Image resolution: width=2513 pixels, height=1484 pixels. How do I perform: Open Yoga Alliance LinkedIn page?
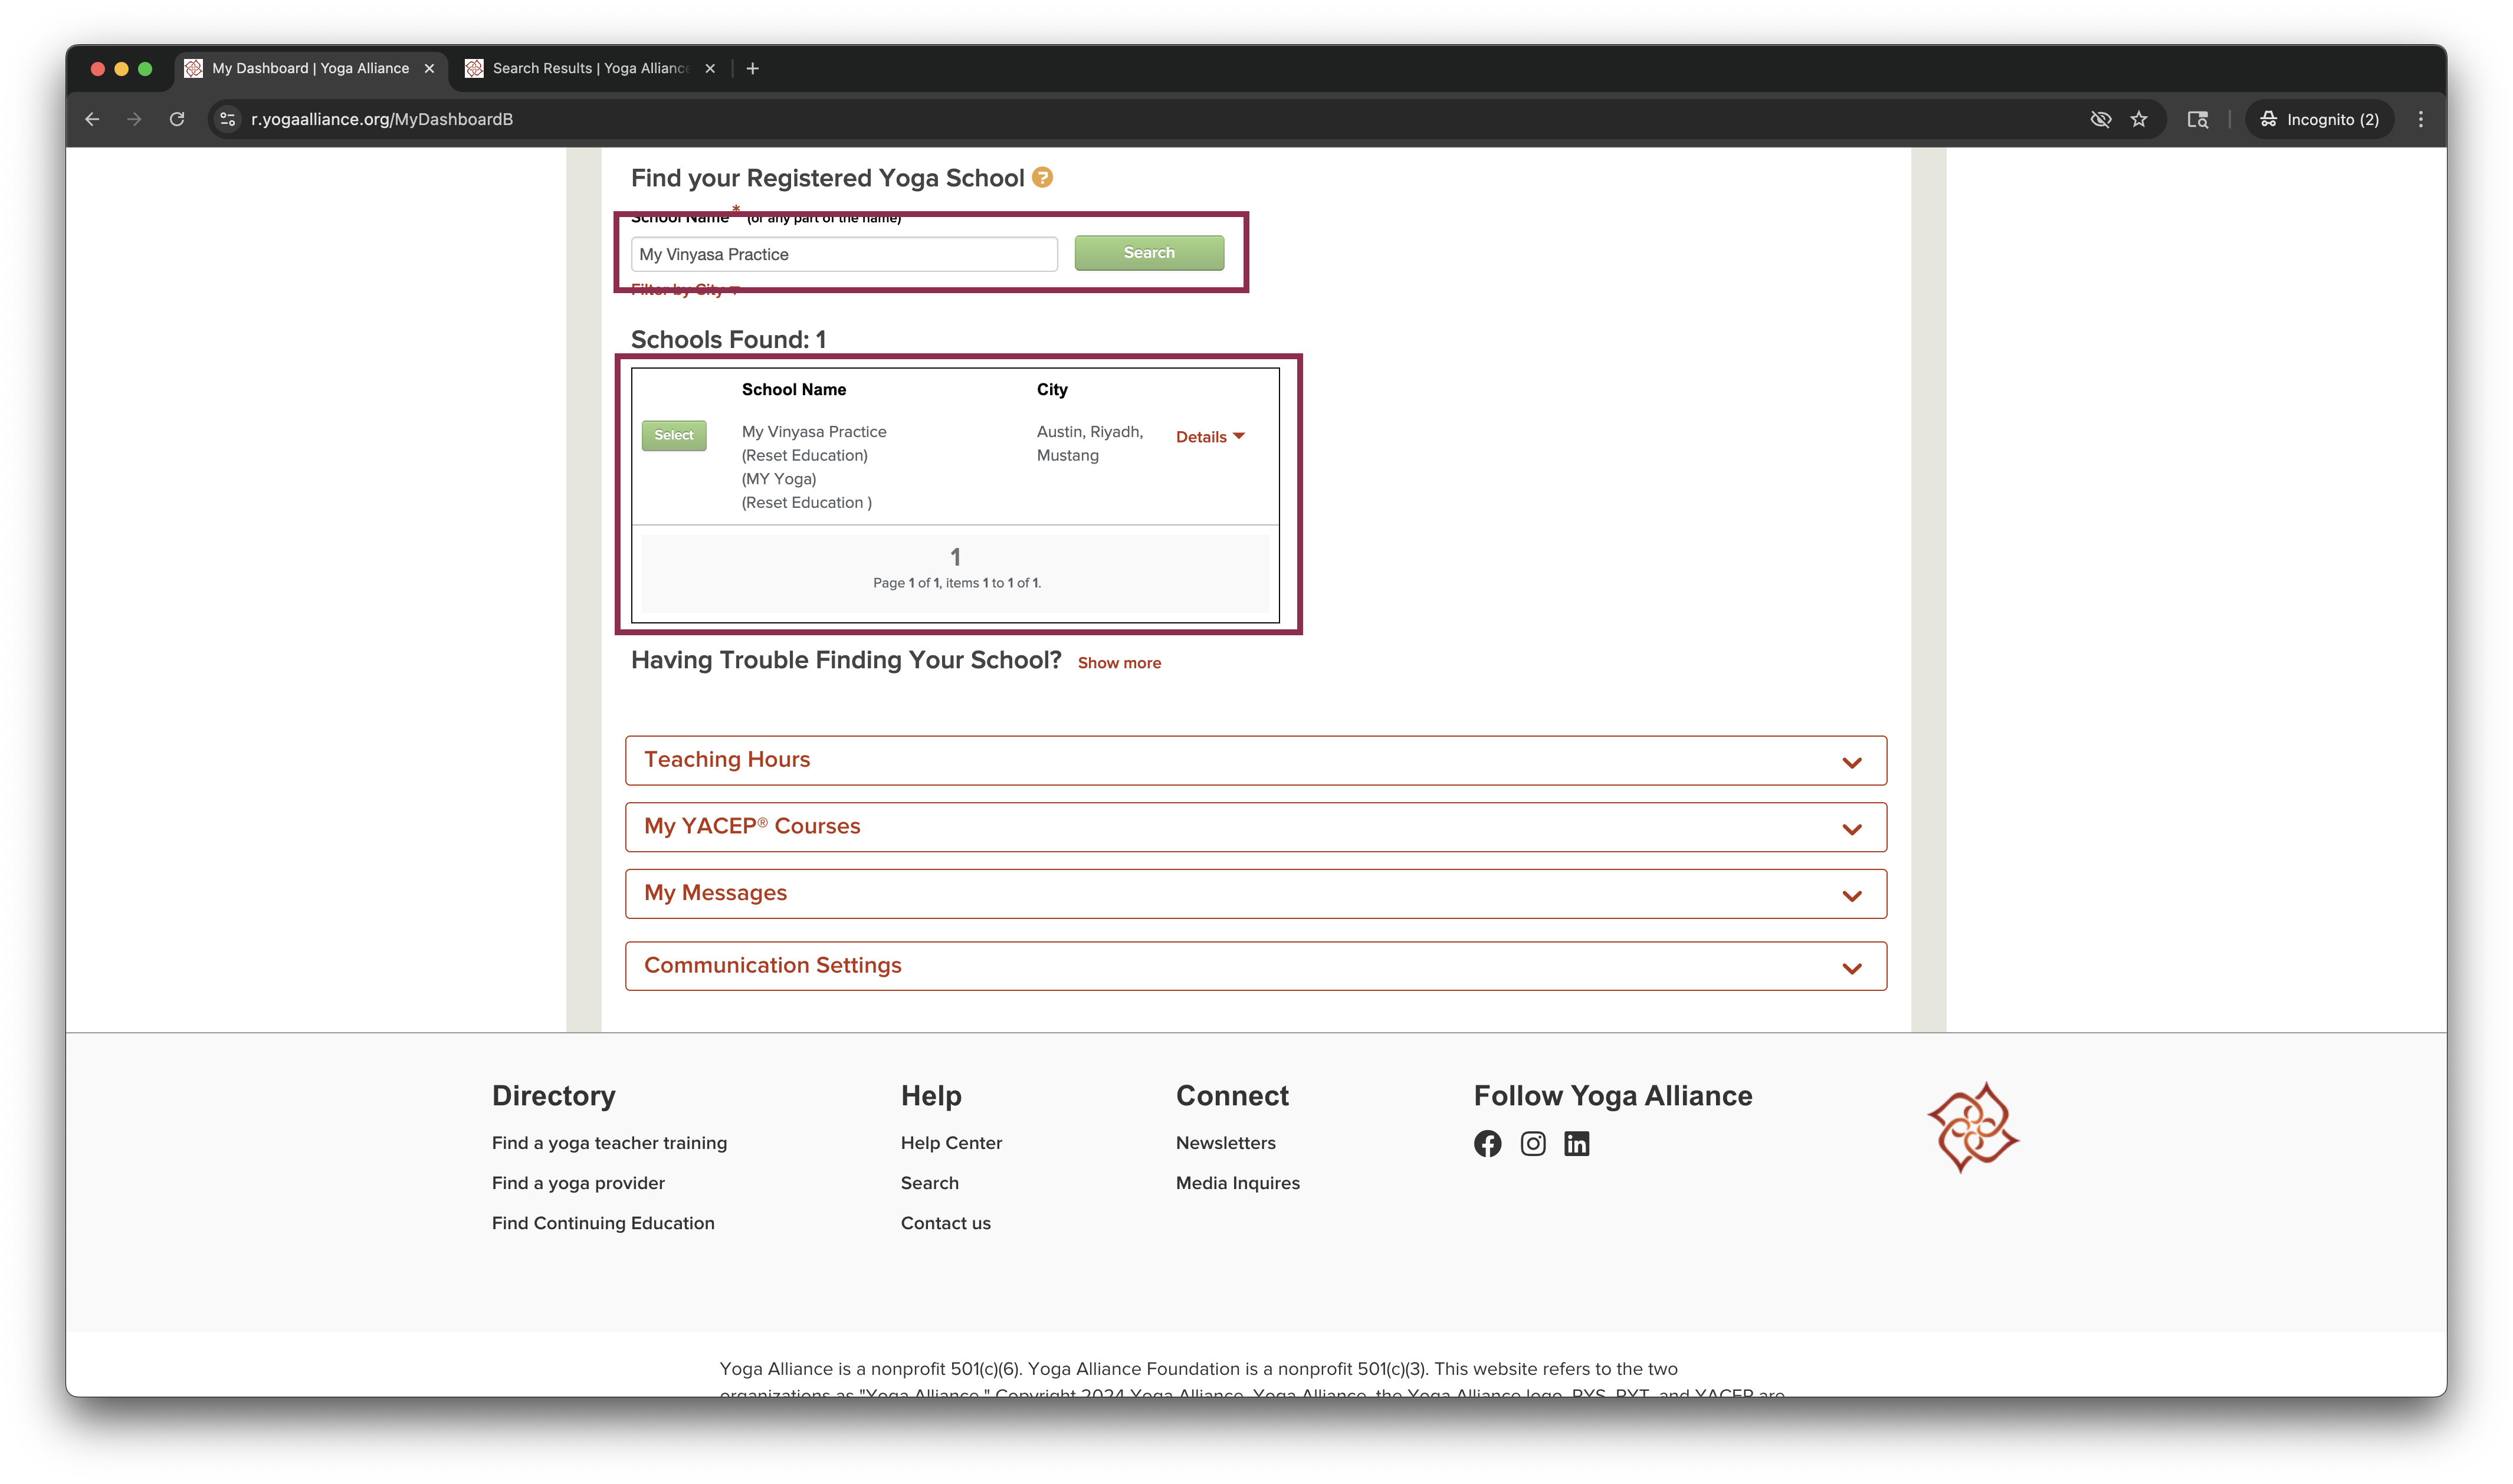click(x=1576, y=1144)
